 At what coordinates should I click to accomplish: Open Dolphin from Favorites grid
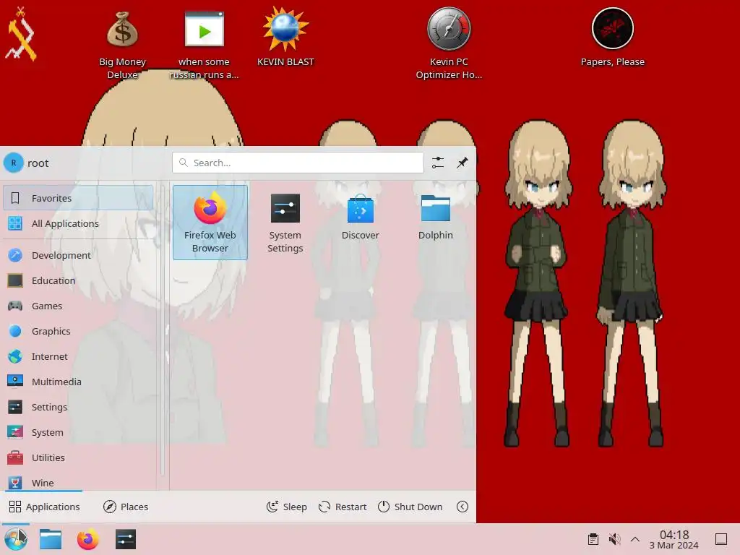(x=435, y=216)
